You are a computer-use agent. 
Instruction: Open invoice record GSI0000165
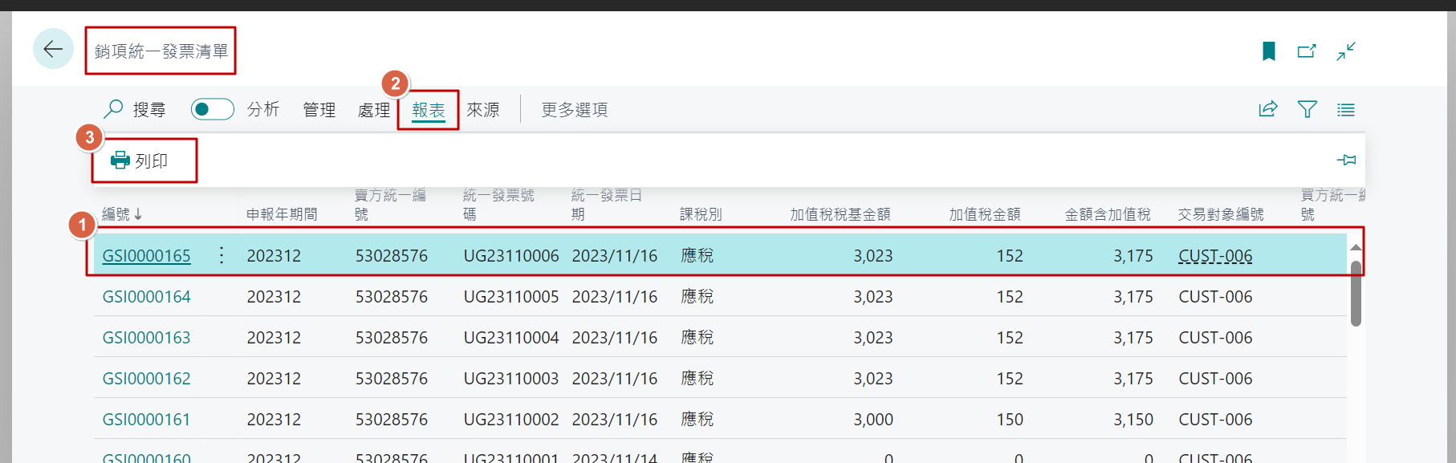147,256
